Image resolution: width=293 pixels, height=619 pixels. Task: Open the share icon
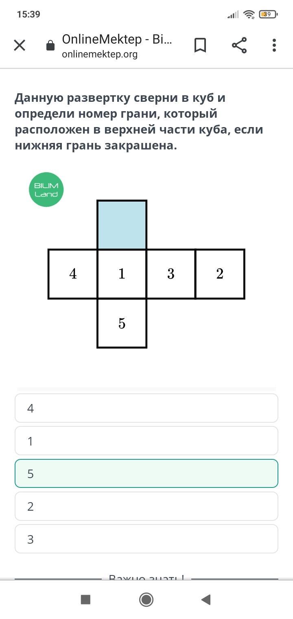click(x=239, y=45)
